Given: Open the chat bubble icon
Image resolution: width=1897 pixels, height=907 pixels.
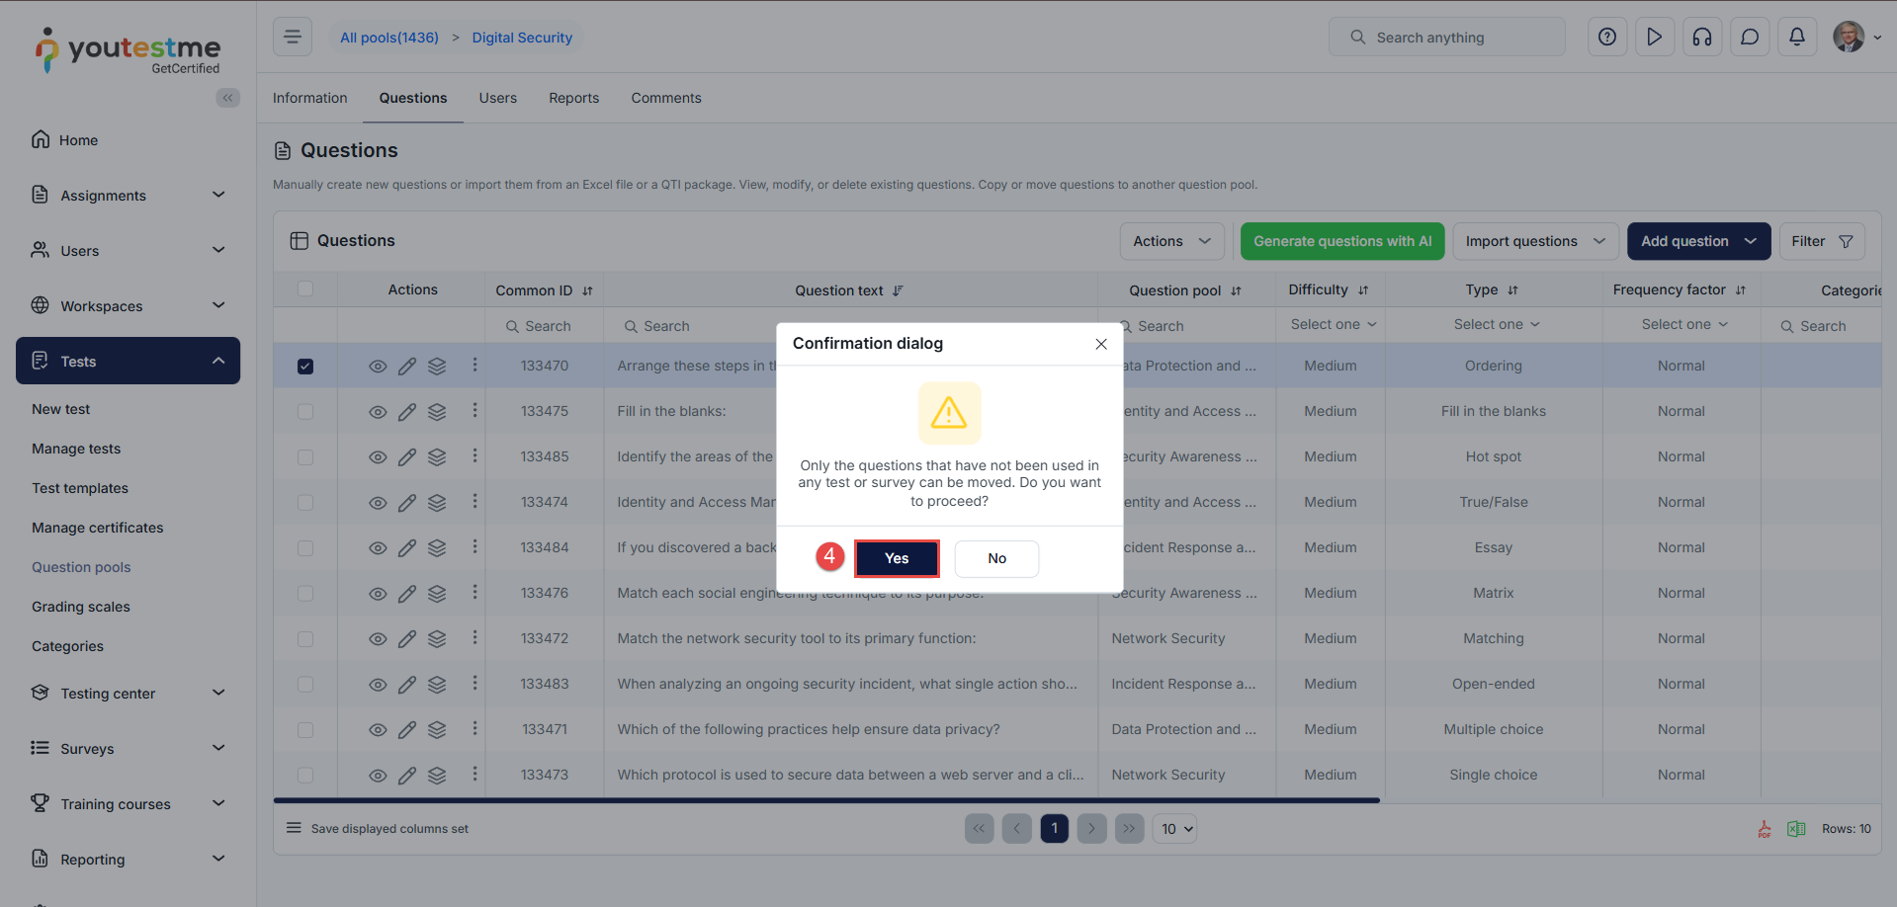Looking at the screenshot, I should (x=1750, y=38).
